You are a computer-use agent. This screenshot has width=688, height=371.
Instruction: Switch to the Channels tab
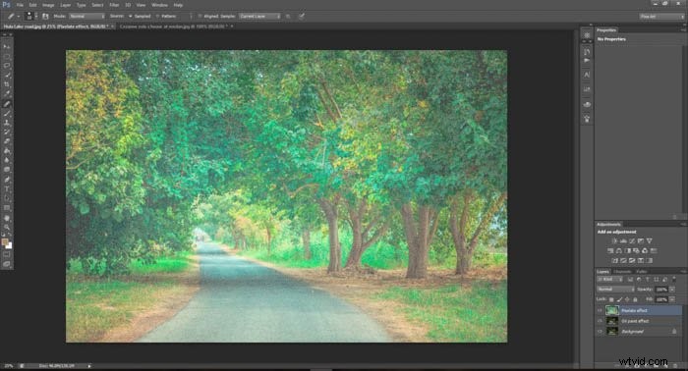[x=622, y=272]
